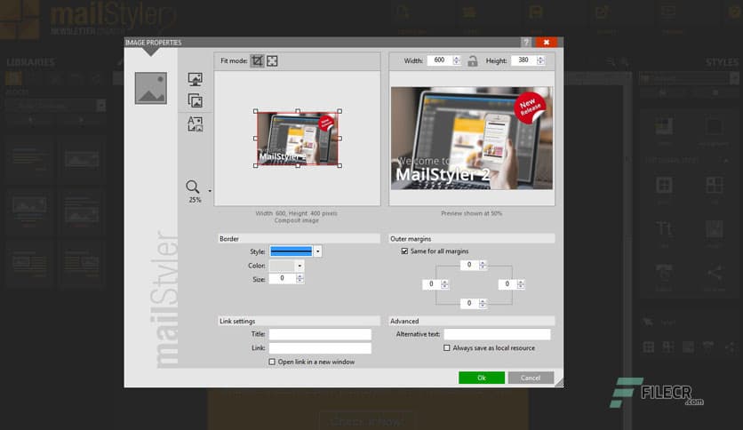Click the border Size field

click(x=283, y=278)
